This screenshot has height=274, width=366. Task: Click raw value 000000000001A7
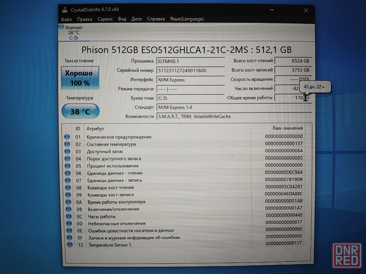tap(284, 208)
